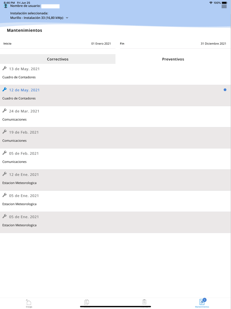Viewport: 231px width, 309px height.
Task: Tap the iPad home indicator bar
Action: tap(115, 307)
